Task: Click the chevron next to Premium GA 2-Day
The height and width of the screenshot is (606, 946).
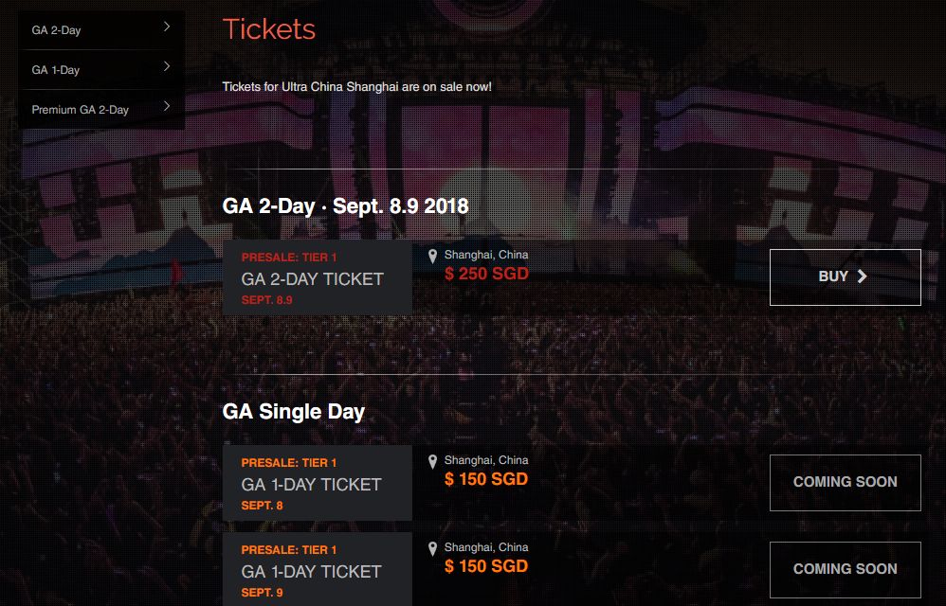Action: [167, 106]
